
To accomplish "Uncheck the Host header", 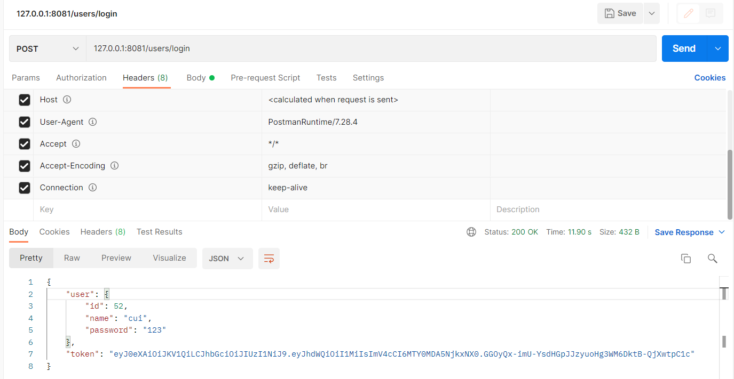I will click(x=25, y=100).
